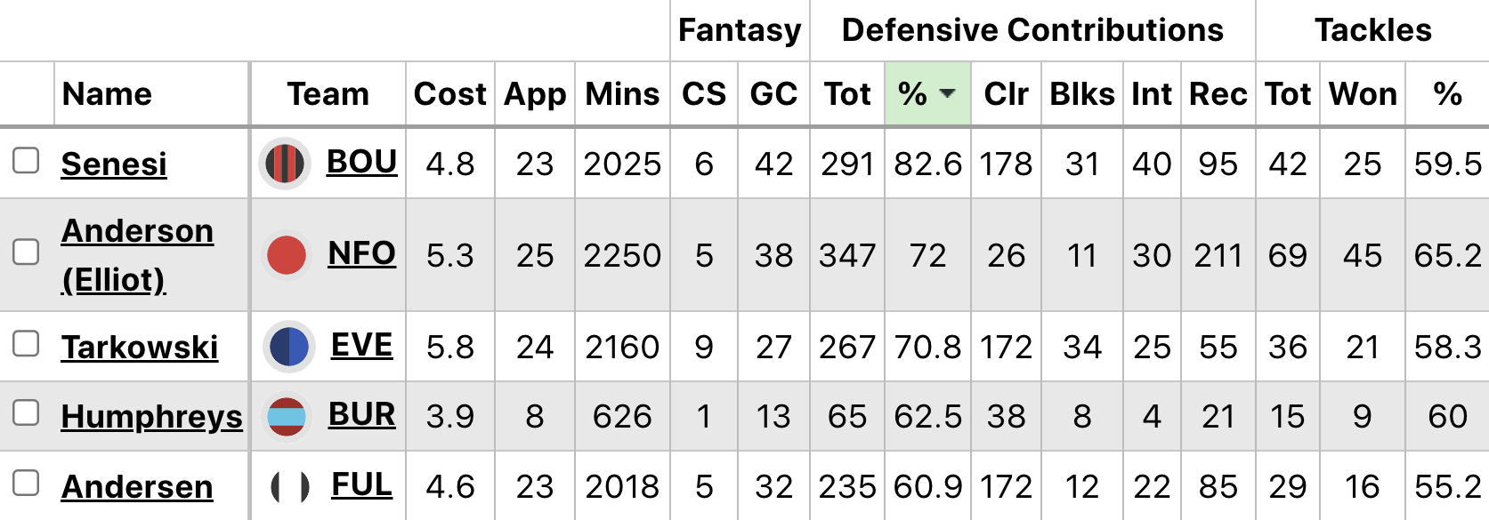Check the box next to Tarkowski
This screenshot has width=1489, height=520.
(x=26, y=344)
